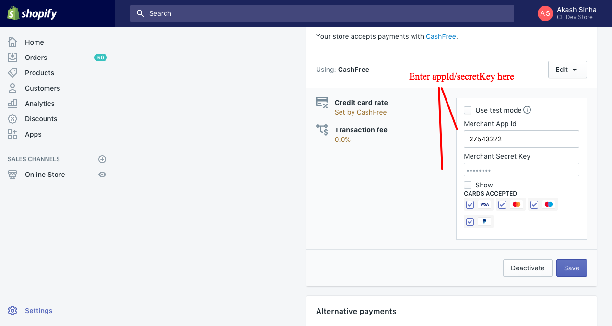Click the Orders count badge 50
The image size is (612, 326).
pyautogui.click(x=100, y=58)
